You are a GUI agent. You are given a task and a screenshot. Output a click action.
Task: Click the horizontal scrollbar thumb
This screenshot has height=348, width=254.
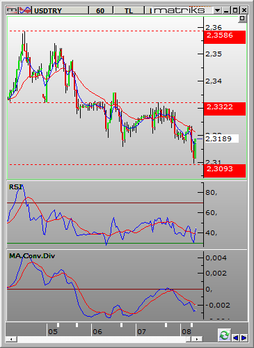(189, 339)
